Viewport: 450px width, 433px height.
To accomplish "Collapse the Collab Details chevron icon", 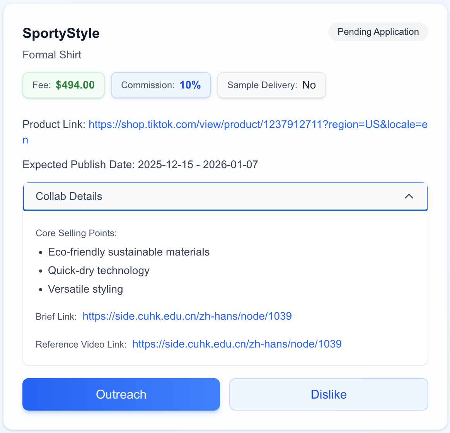I will (409, 196).
